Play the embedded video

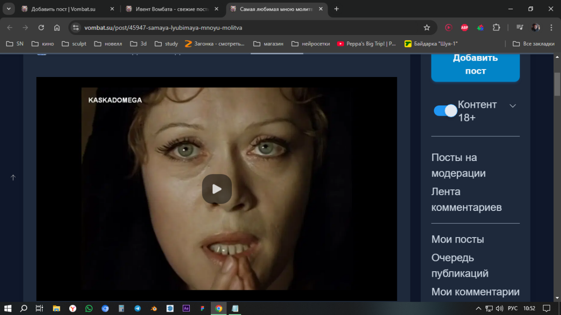point(217,189)
